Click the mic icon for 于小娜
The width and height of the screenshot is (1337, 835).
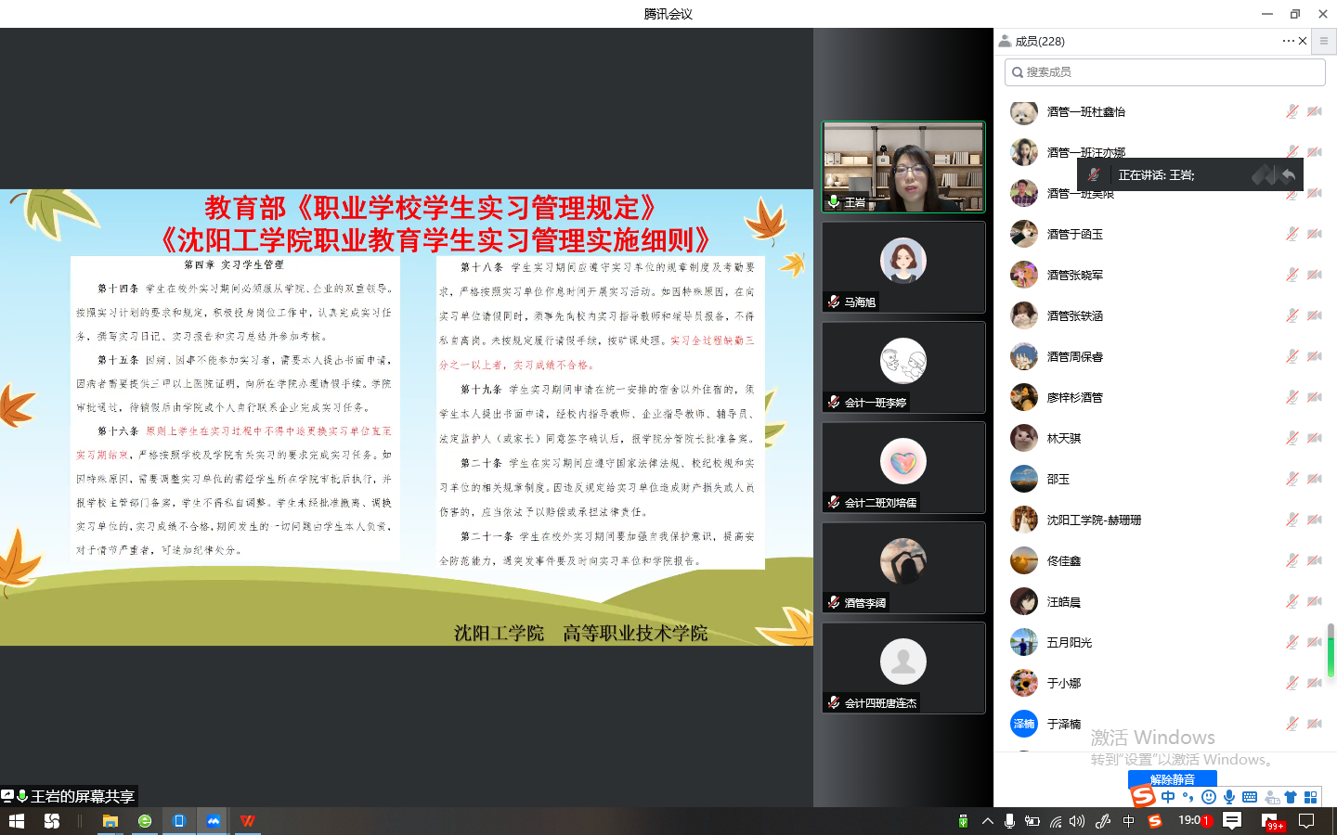1292,683
